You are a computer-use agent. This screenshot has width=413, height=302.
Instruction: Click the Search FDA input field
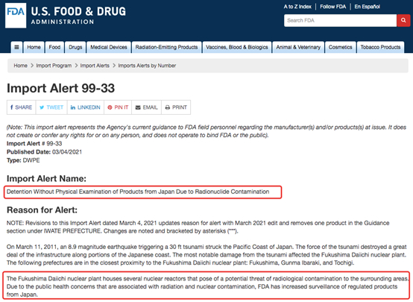(340, 20)
